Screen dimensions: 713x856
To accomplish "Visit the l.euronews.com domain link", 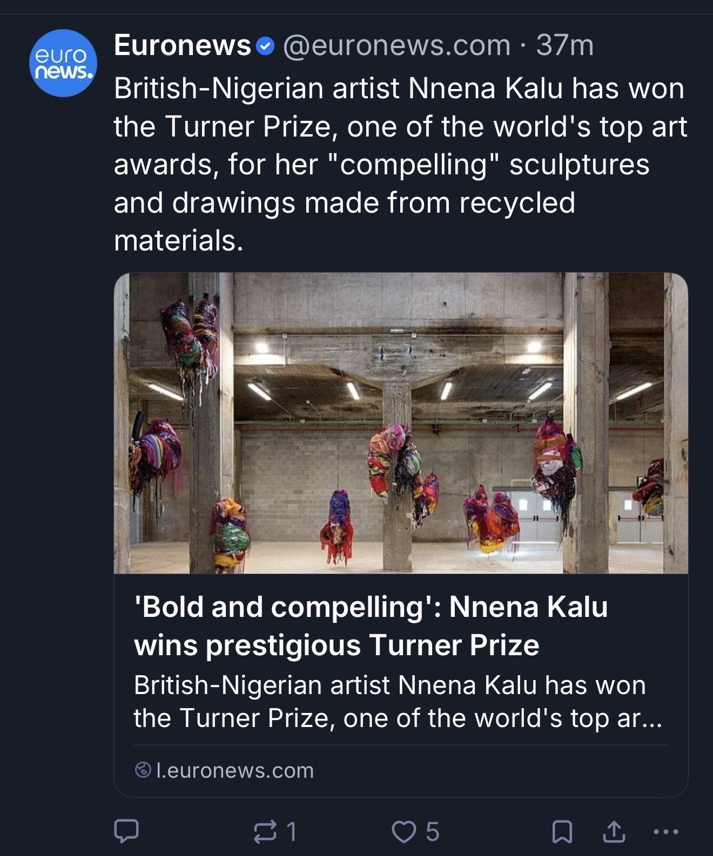I will [x=234, y=771].
